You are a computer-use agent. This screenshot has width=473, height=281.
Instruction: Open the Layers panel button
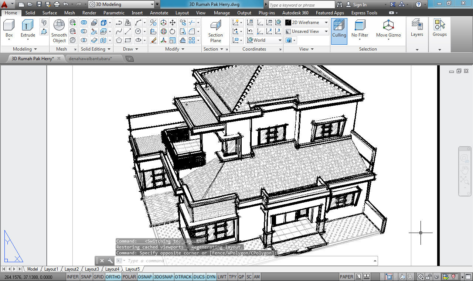pyautogui.click(x=417, y=29)
